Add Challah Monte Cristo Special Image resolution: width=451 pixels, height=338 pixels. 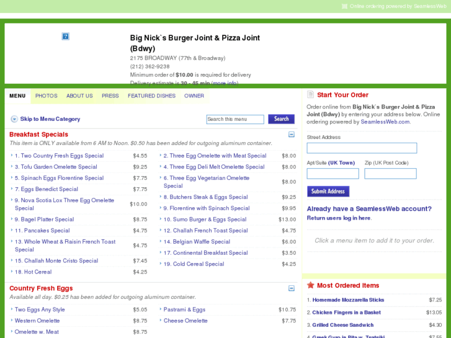[56, 261]
